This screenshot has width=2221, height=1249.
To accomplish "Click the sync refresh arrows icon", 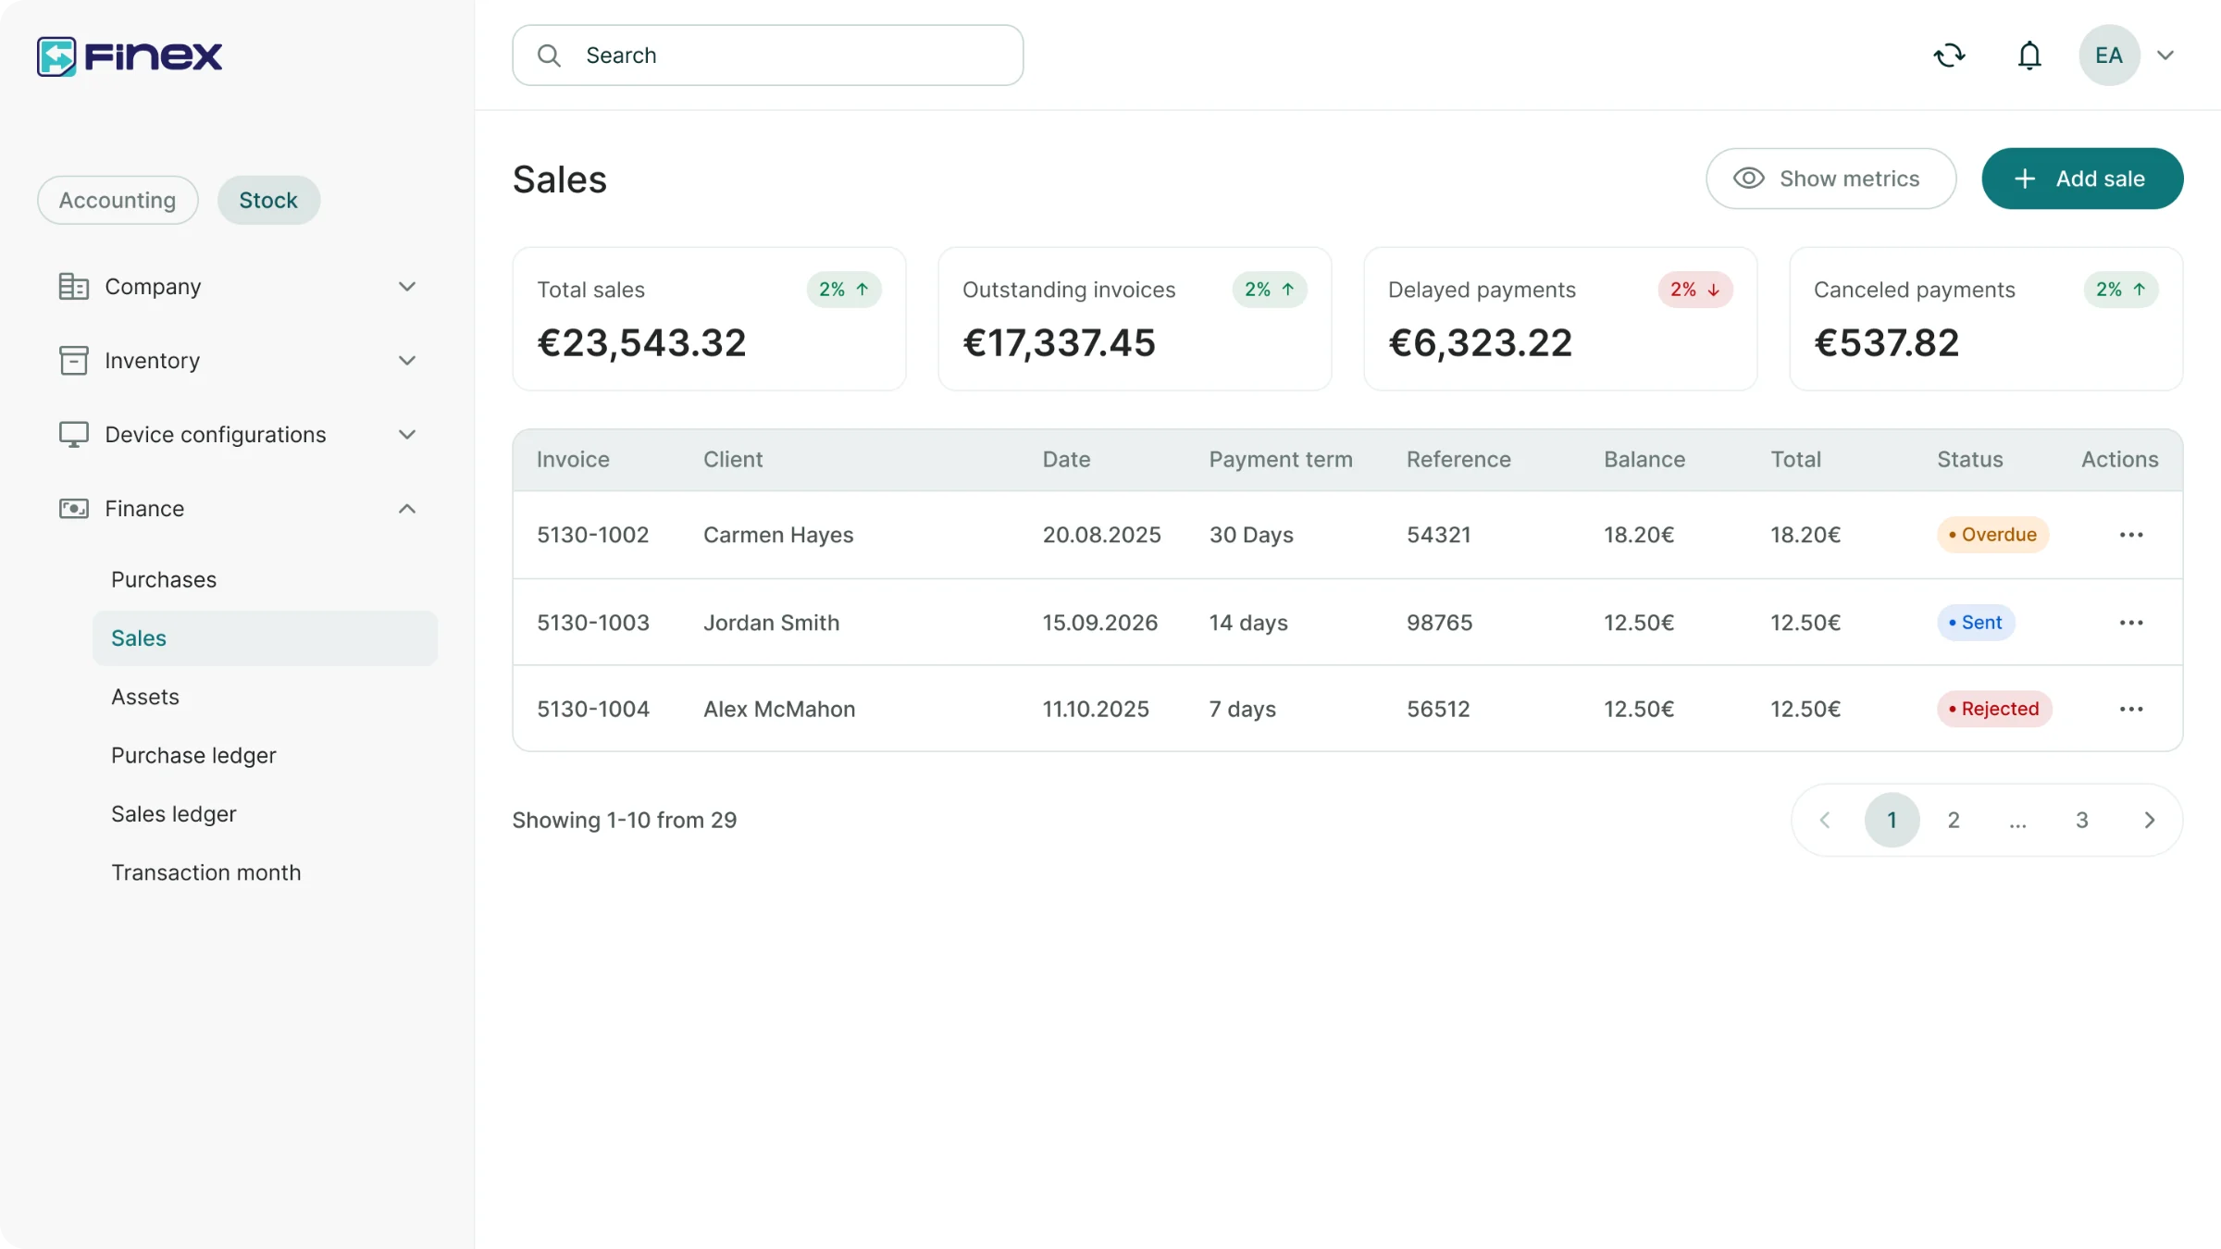I will tap(1949, 56).
